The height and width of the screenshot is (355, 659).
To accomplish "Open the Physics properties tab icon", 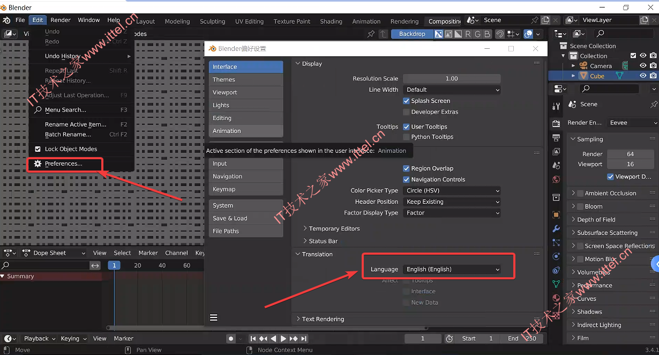I will click(556, 256).
